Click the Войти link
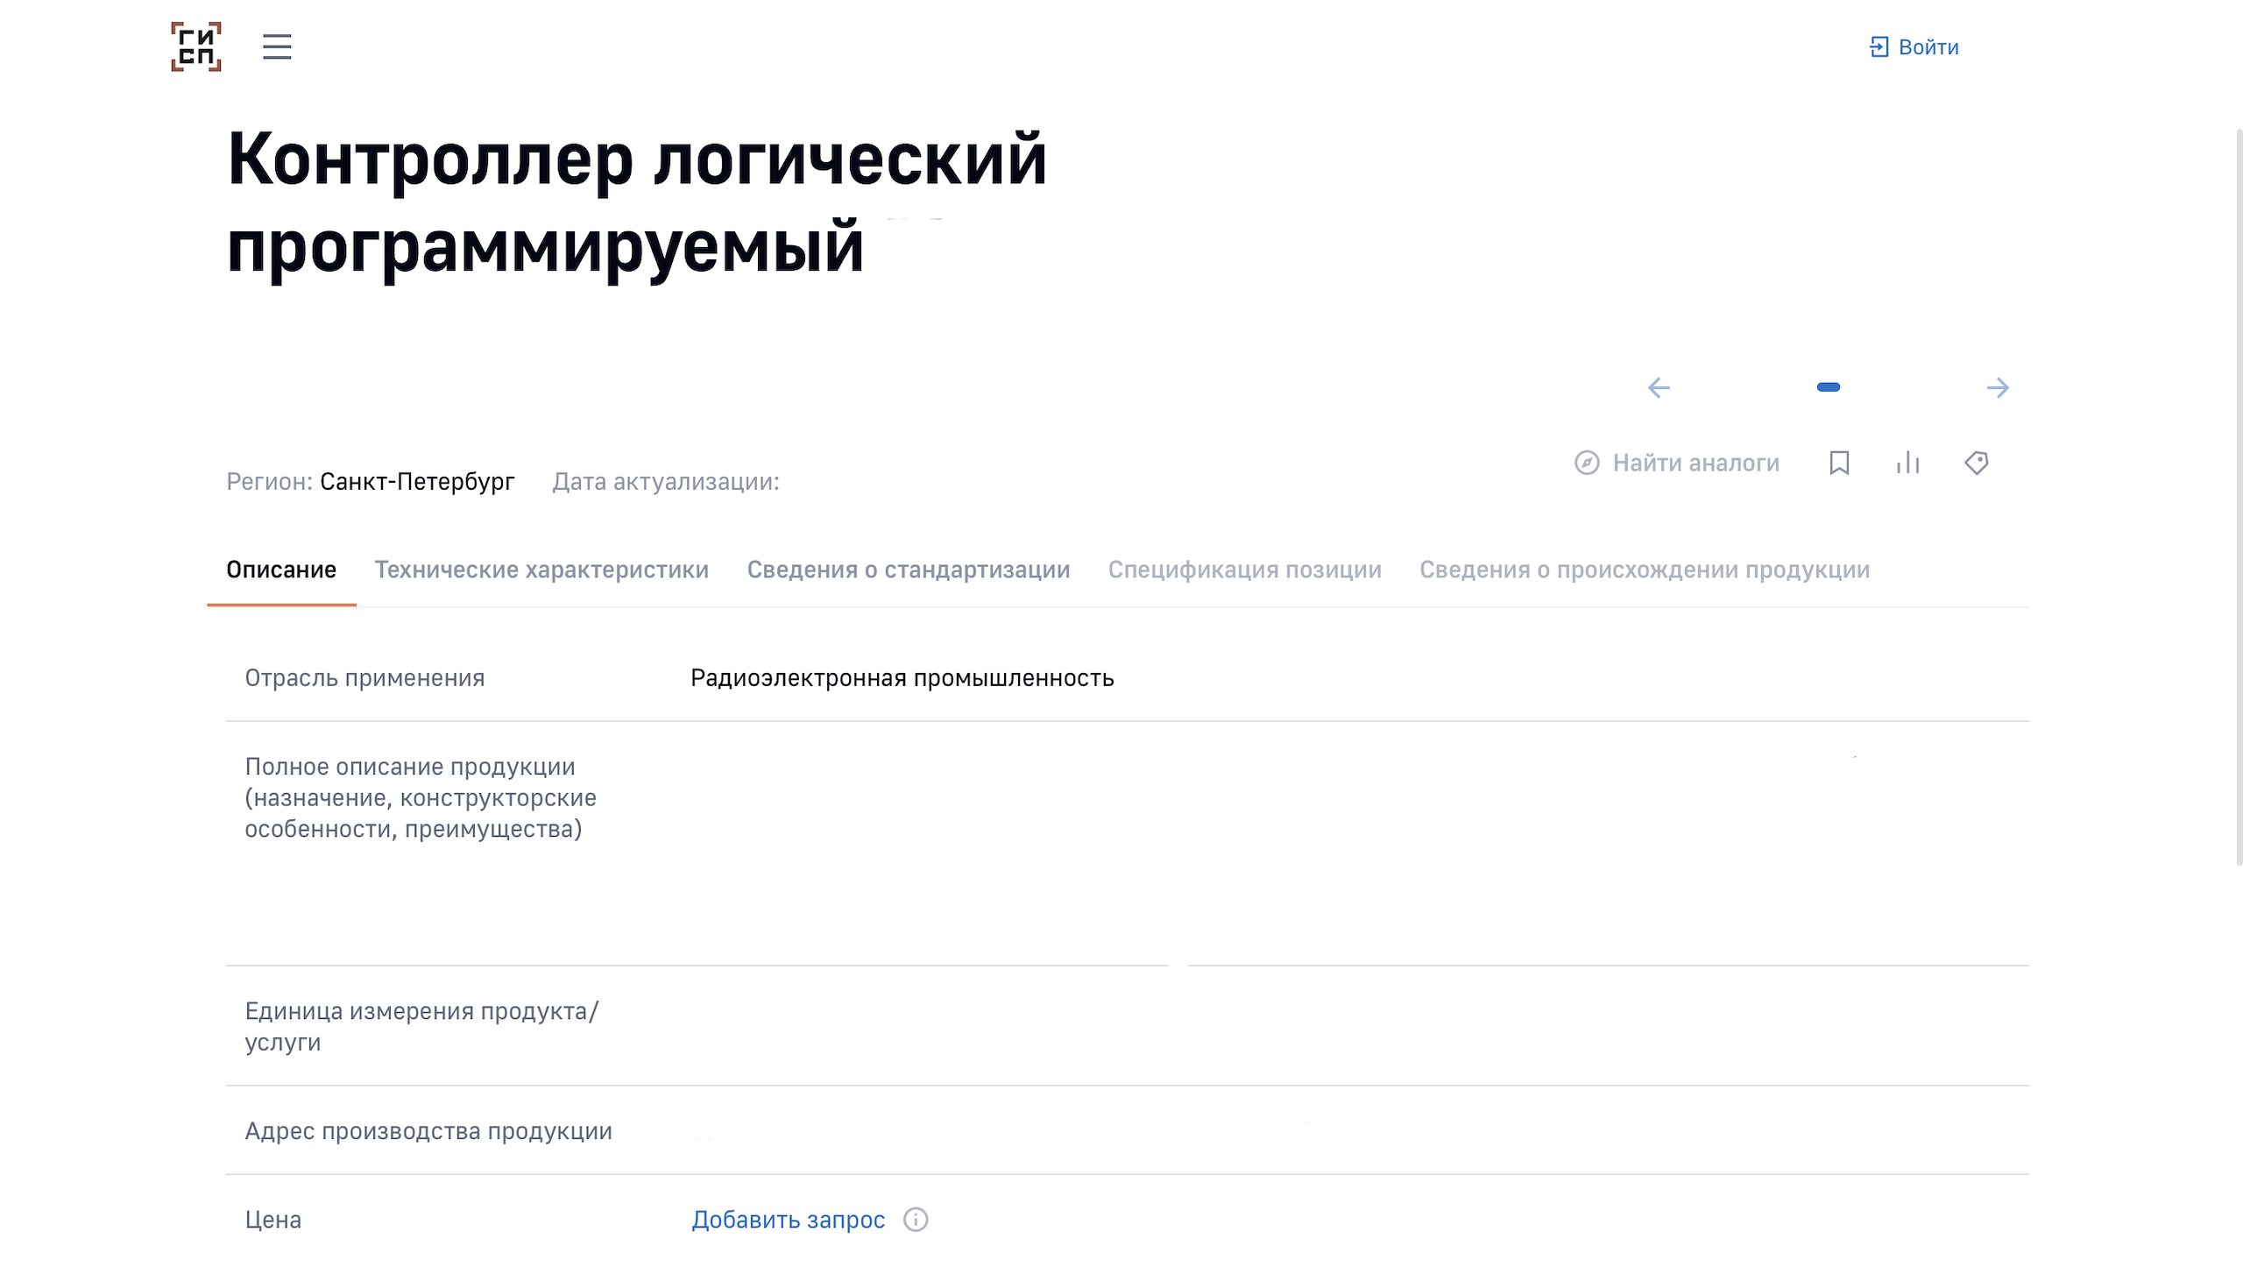This screenshot has height=1274, width=2243. 1928,46
